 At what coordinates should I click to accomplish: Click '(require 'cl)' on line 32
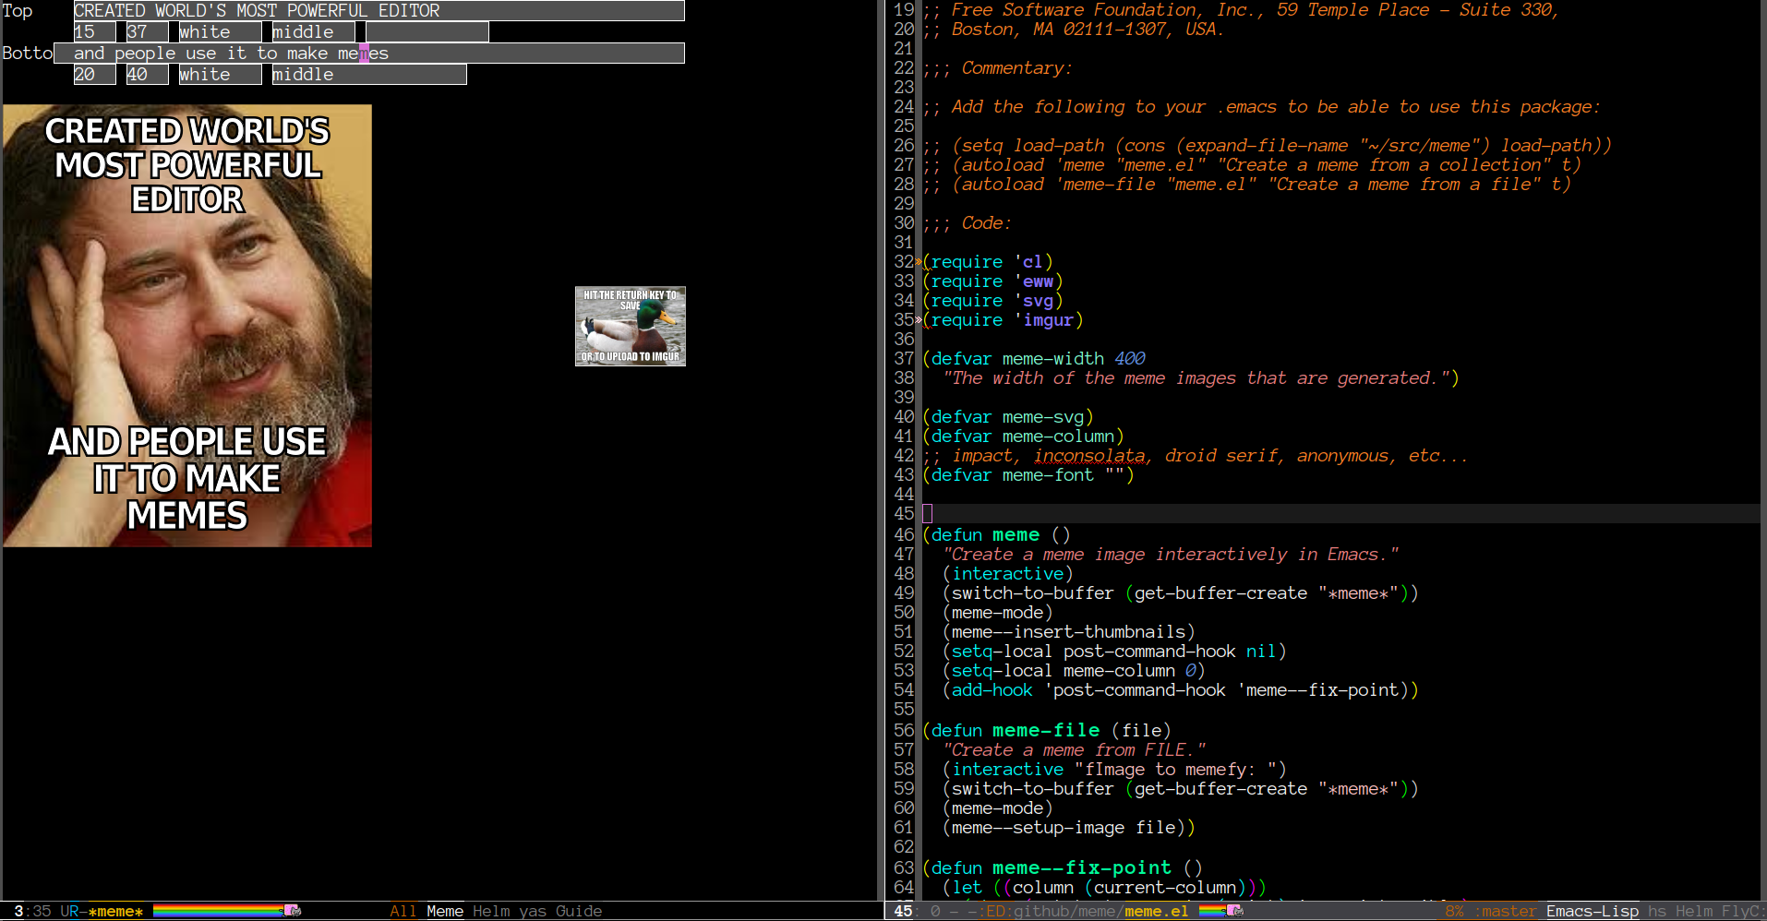[x=988, y=262]
